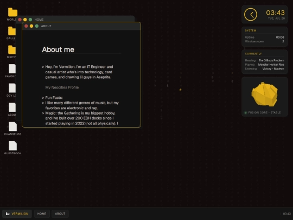Open the Guestbook file icon
Viewport: 293px width, 220px height.
coord(12,146)
